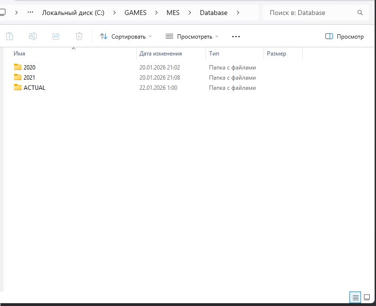Open the Сортировать sort menu
The image size is (376, 306).
tap(125, 37)
